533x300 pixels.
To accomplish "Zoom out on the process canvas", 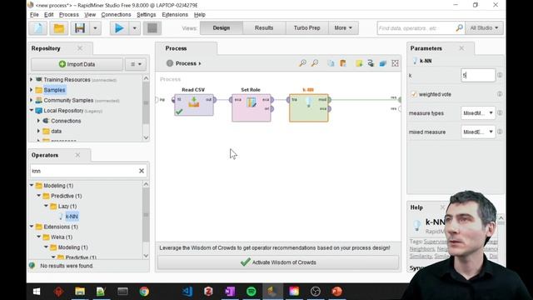I will 315,63.
